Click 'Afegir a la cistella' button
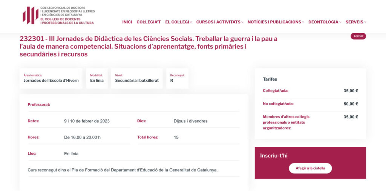 [310, 168]
